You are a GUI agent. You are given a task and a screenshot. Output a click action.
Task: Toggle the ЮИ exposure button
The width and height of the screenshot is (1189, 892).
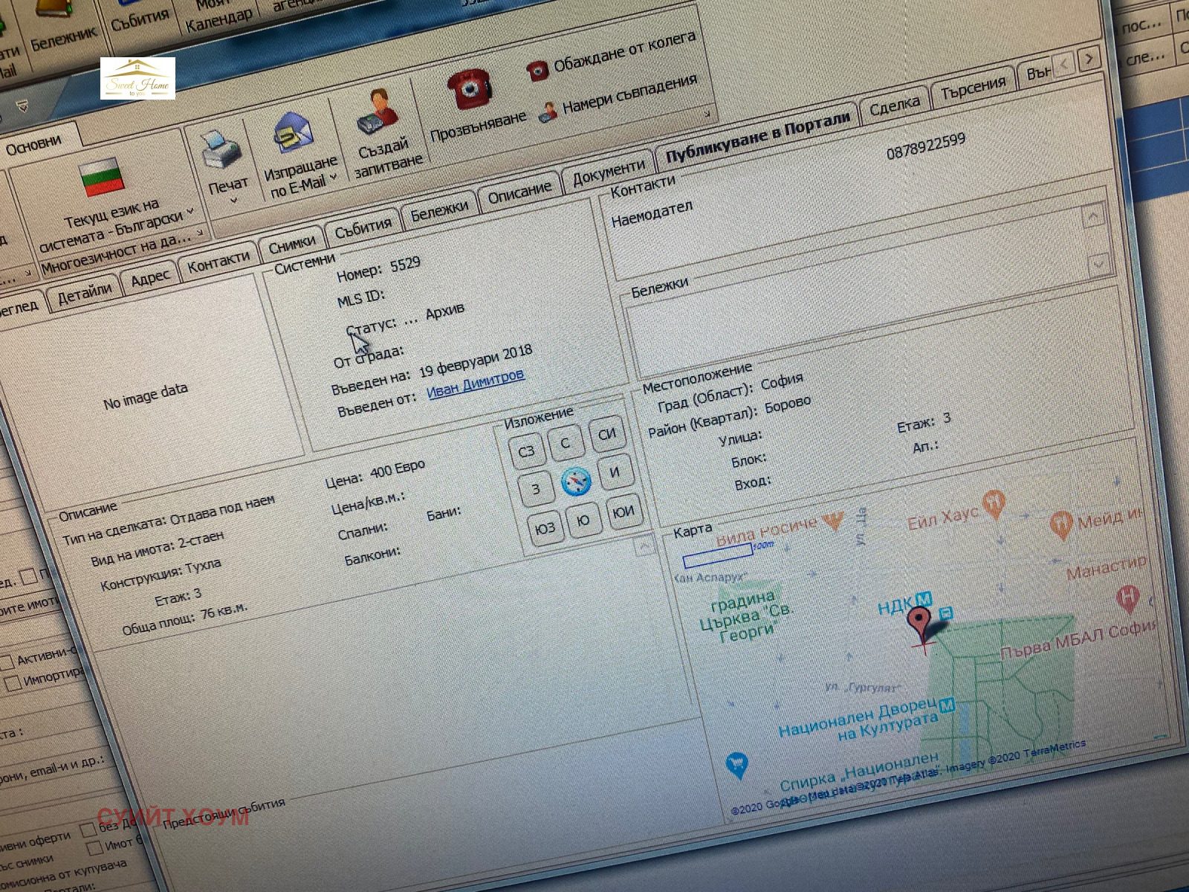623,511
